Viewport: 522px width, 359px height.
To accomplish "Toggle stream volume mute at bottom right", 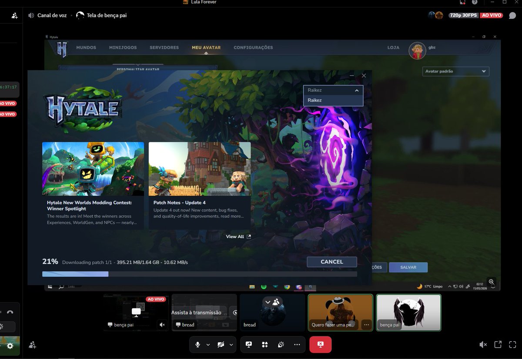I will 483,345.
